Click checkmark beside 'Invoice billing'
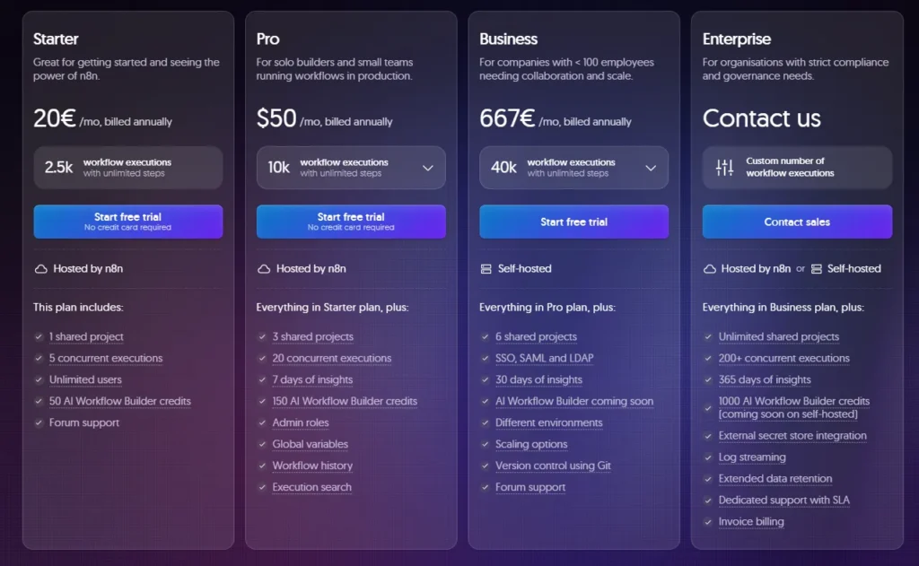Image resolution: width=919 pixels, height=566 pixels. pyautogui.click(x=708, y=521)
